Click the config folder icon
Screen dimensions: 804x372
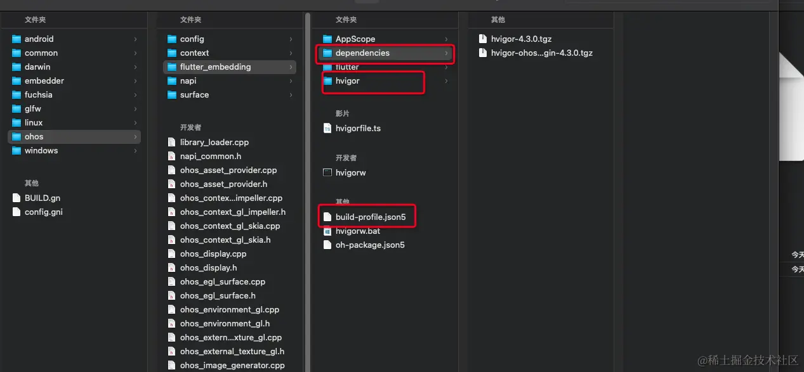[x=172, y=39]
